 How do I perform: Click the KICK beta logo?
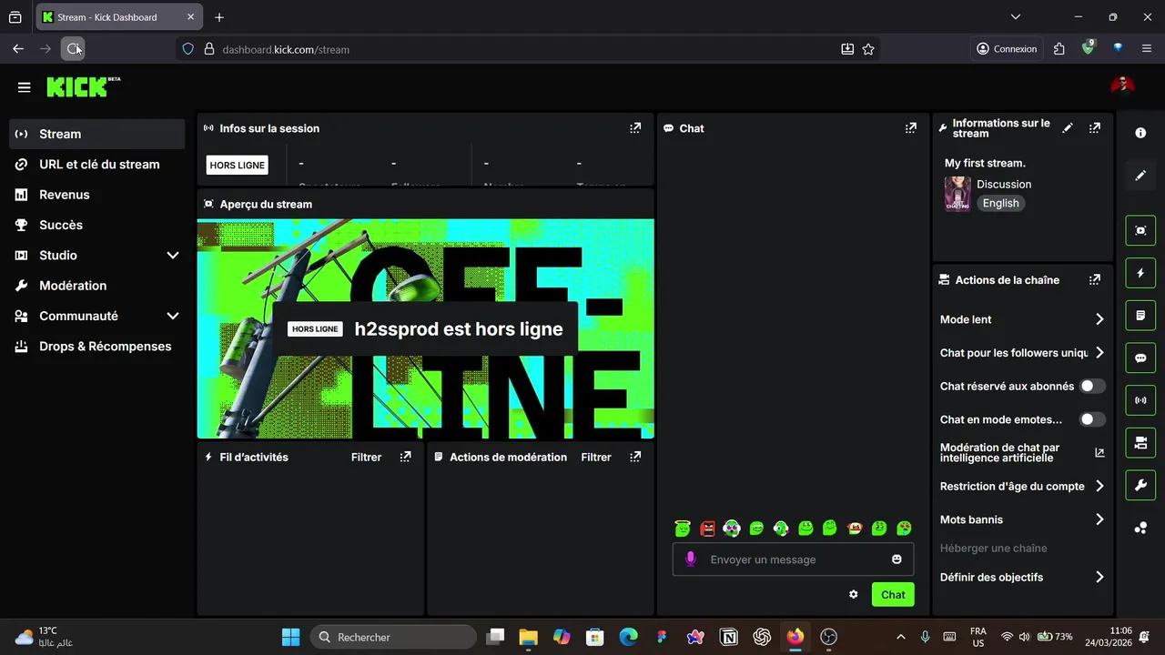tap(84, 86)
